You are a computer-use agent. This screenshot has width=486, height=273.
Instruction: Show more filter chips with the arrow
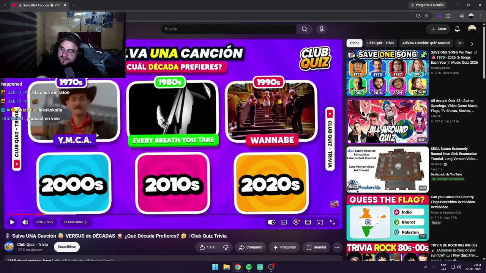pos(472,44)
